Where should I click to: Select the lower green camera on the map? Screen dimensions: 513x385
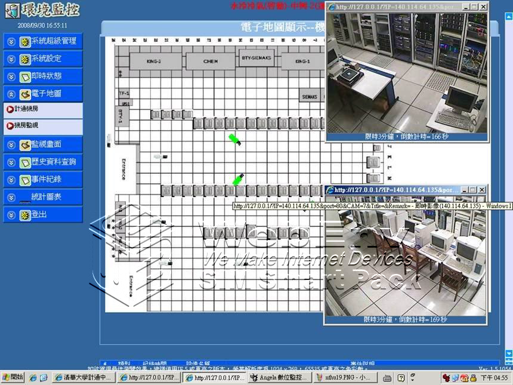(238, 180)
